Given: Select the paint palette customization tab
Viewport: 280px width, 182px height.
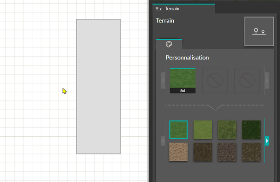Looking at the screenshot, I should (x=169, y=44).
